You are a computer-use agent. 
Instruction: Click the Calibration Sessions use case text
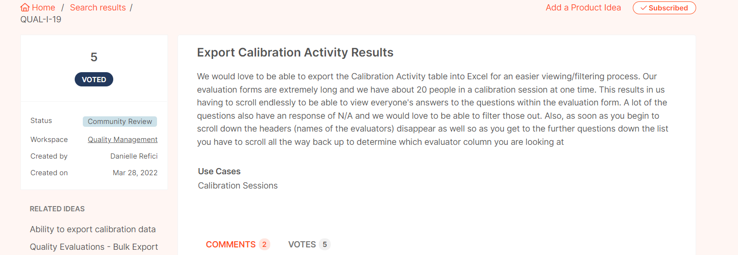pyautogui.click(x=238, y=186)
